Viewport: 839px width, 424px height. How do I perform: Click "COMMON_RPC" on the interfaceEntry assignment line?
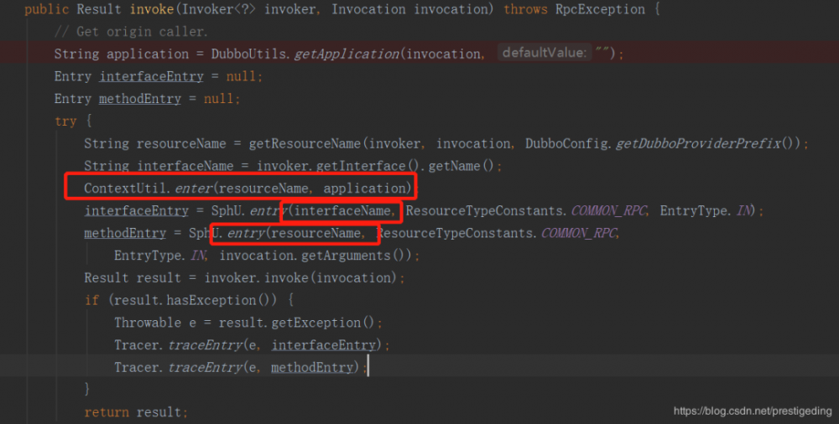pyautogui.click(x=609, y=210)
